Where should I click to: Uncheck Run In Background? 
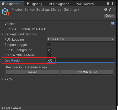pos(49,50)
